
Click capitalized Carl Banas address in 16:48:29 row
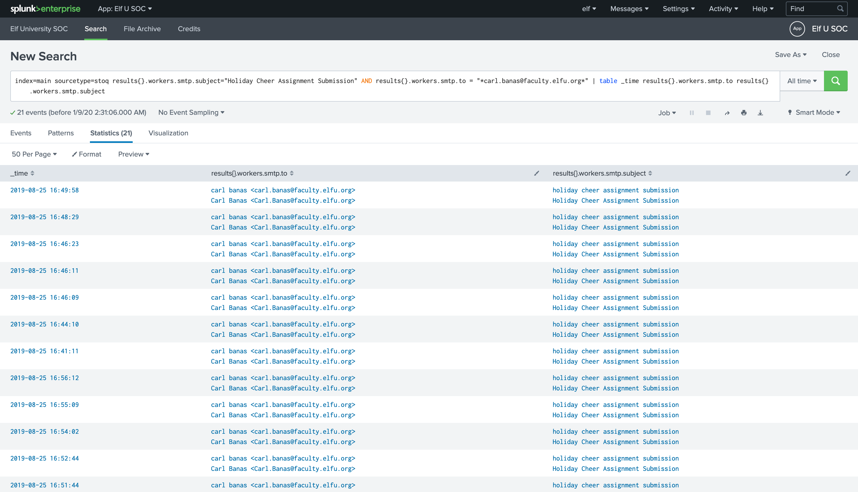[x=283, y=227]
